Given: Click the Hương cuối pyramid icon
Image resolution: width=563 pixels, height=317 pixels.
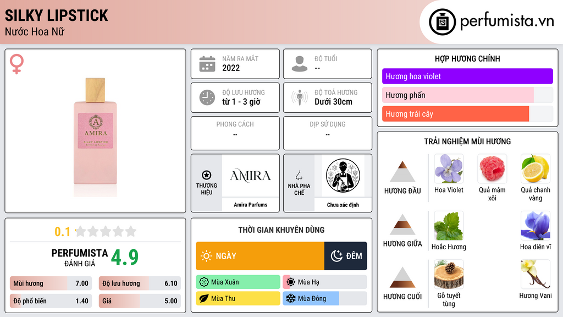Looking at the screenshot, I should [x=402, y=277].
